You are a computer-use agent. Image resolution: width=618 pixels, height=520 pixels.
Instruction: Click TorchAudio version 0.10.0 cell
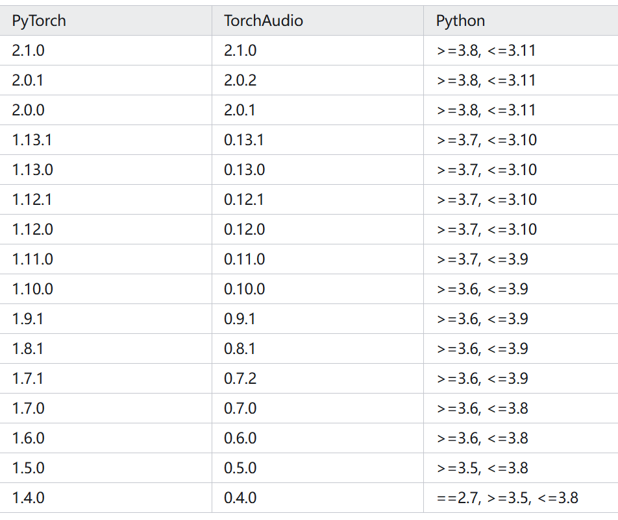tap(317, 289)
